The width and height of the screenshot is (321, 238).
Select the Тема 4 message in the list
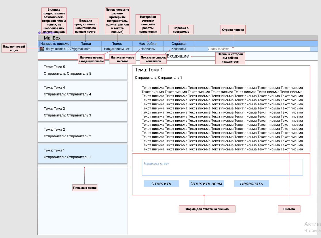[83, 91]
